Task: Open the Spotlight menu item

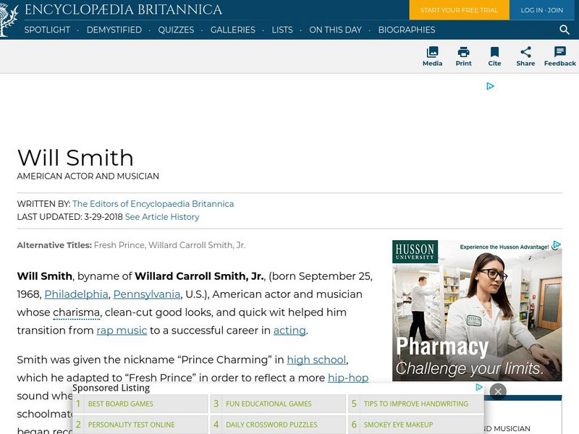Action: tap(47, 30)
